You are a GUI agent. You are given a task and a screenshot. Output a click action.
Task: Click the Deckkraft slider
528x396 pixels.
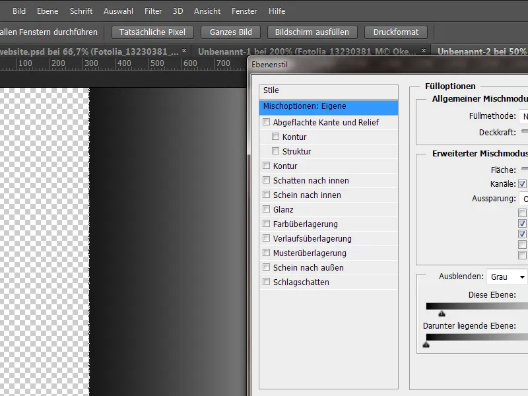(x=525, y=131)
